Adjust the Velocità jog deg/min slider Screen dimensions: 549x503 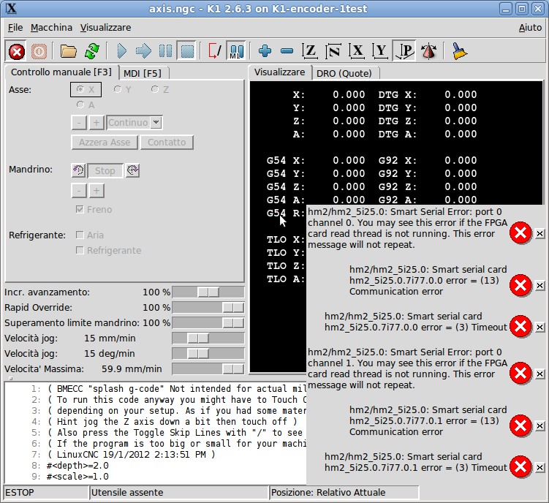[208, 354]
